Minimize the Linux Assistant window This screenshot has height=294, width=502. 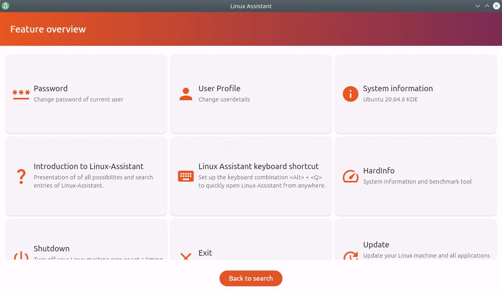coord(478,6)
